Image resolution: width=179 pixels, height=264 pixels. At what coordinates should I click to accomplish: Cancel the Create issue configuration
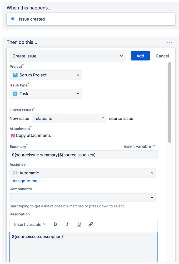[162, 56]
